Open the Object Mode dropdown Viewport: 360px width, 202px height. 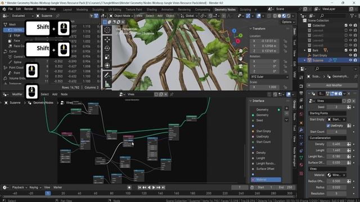coord(121,16)
